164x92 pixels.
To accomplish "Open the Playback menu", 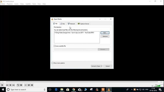I will 10,4.
